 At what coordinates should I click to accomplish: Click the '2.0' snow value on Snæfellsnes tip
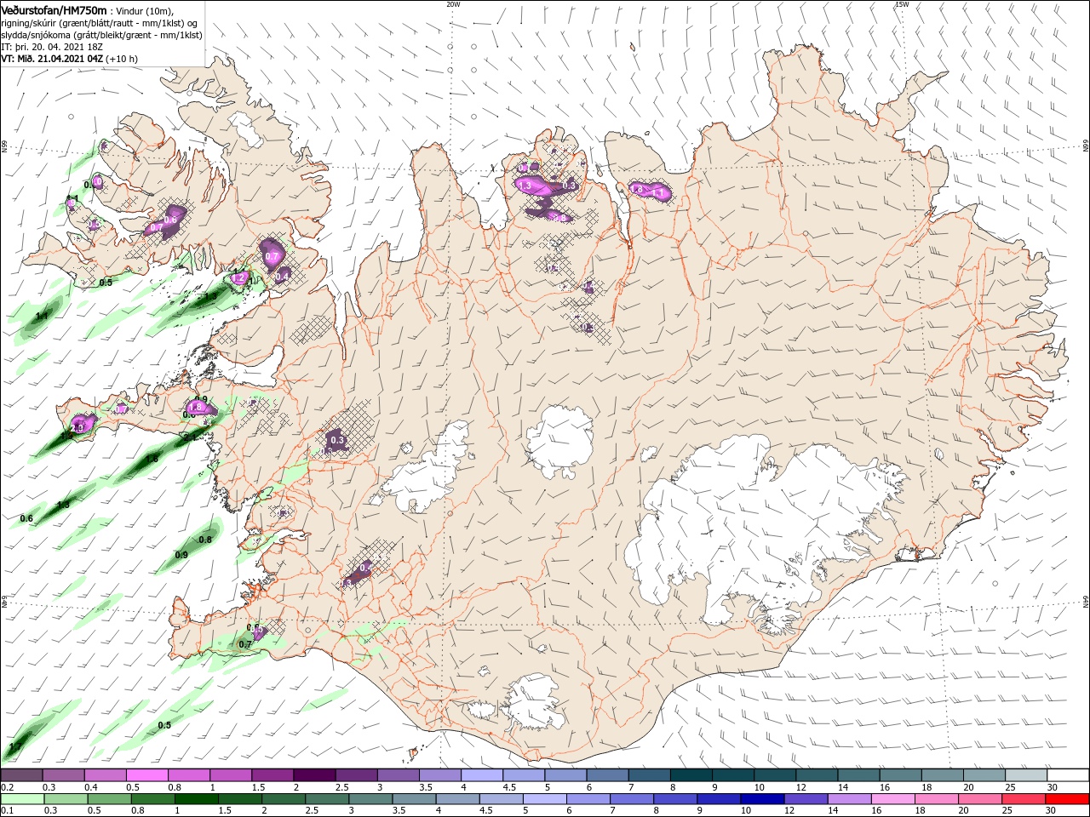(77, 428)
